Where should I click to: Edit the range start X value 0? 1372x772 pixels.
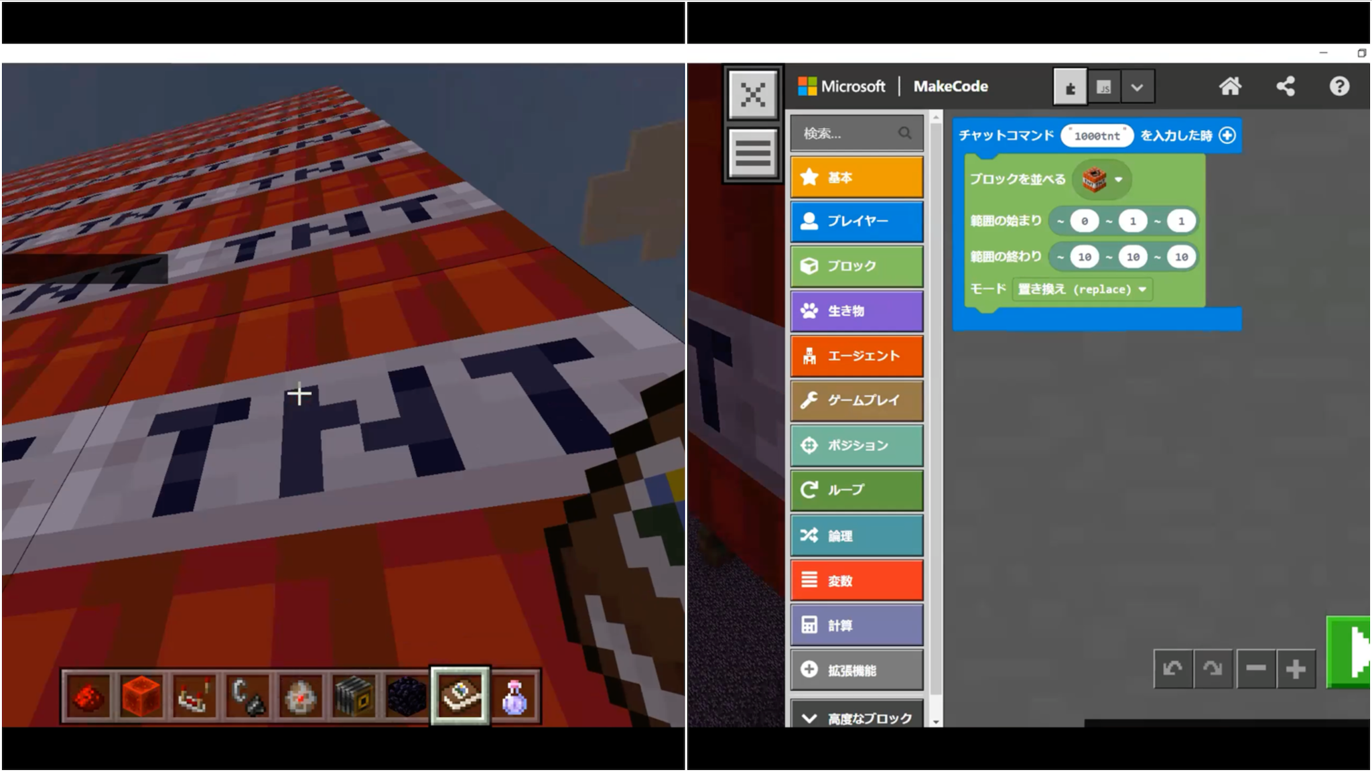(x=1084, y=221)
